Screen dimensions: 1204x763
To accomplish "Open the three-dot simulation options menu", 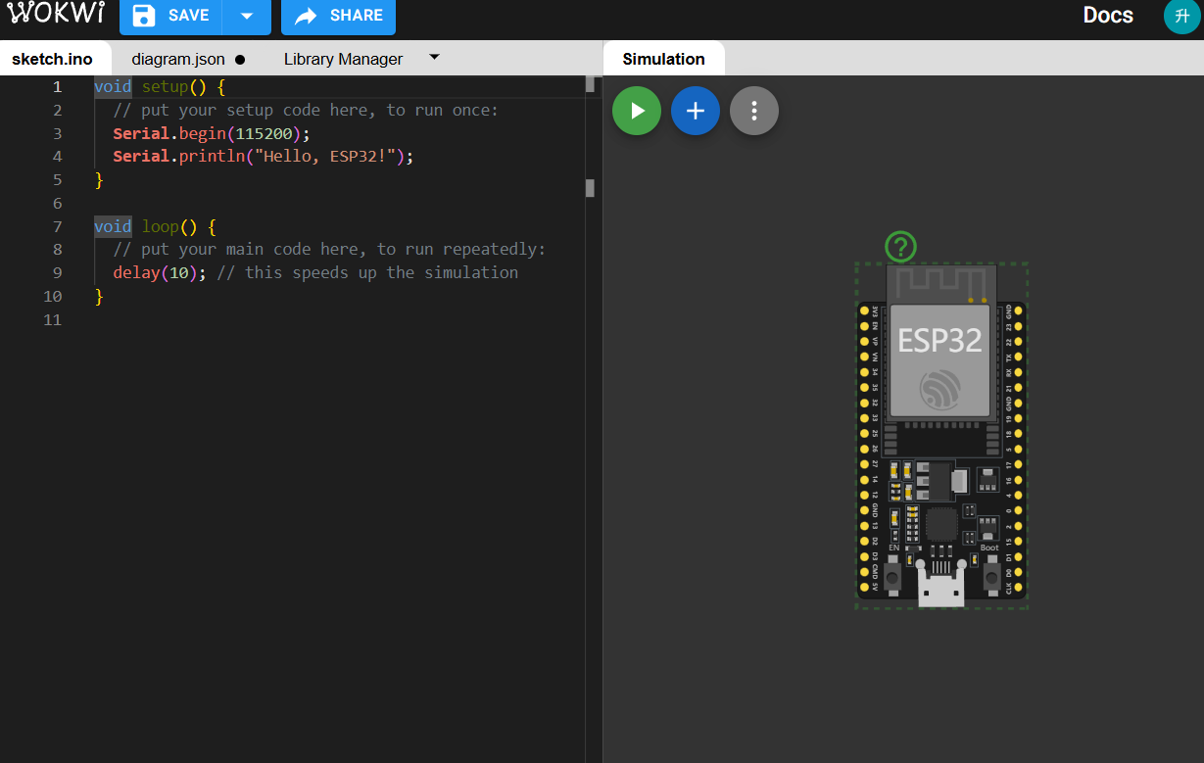I will point(753,111).
